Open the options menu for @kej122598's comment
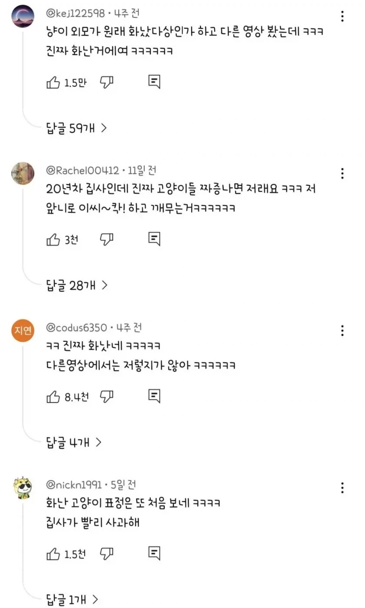The width and height of the screenshot is (365, 608). 343,15
